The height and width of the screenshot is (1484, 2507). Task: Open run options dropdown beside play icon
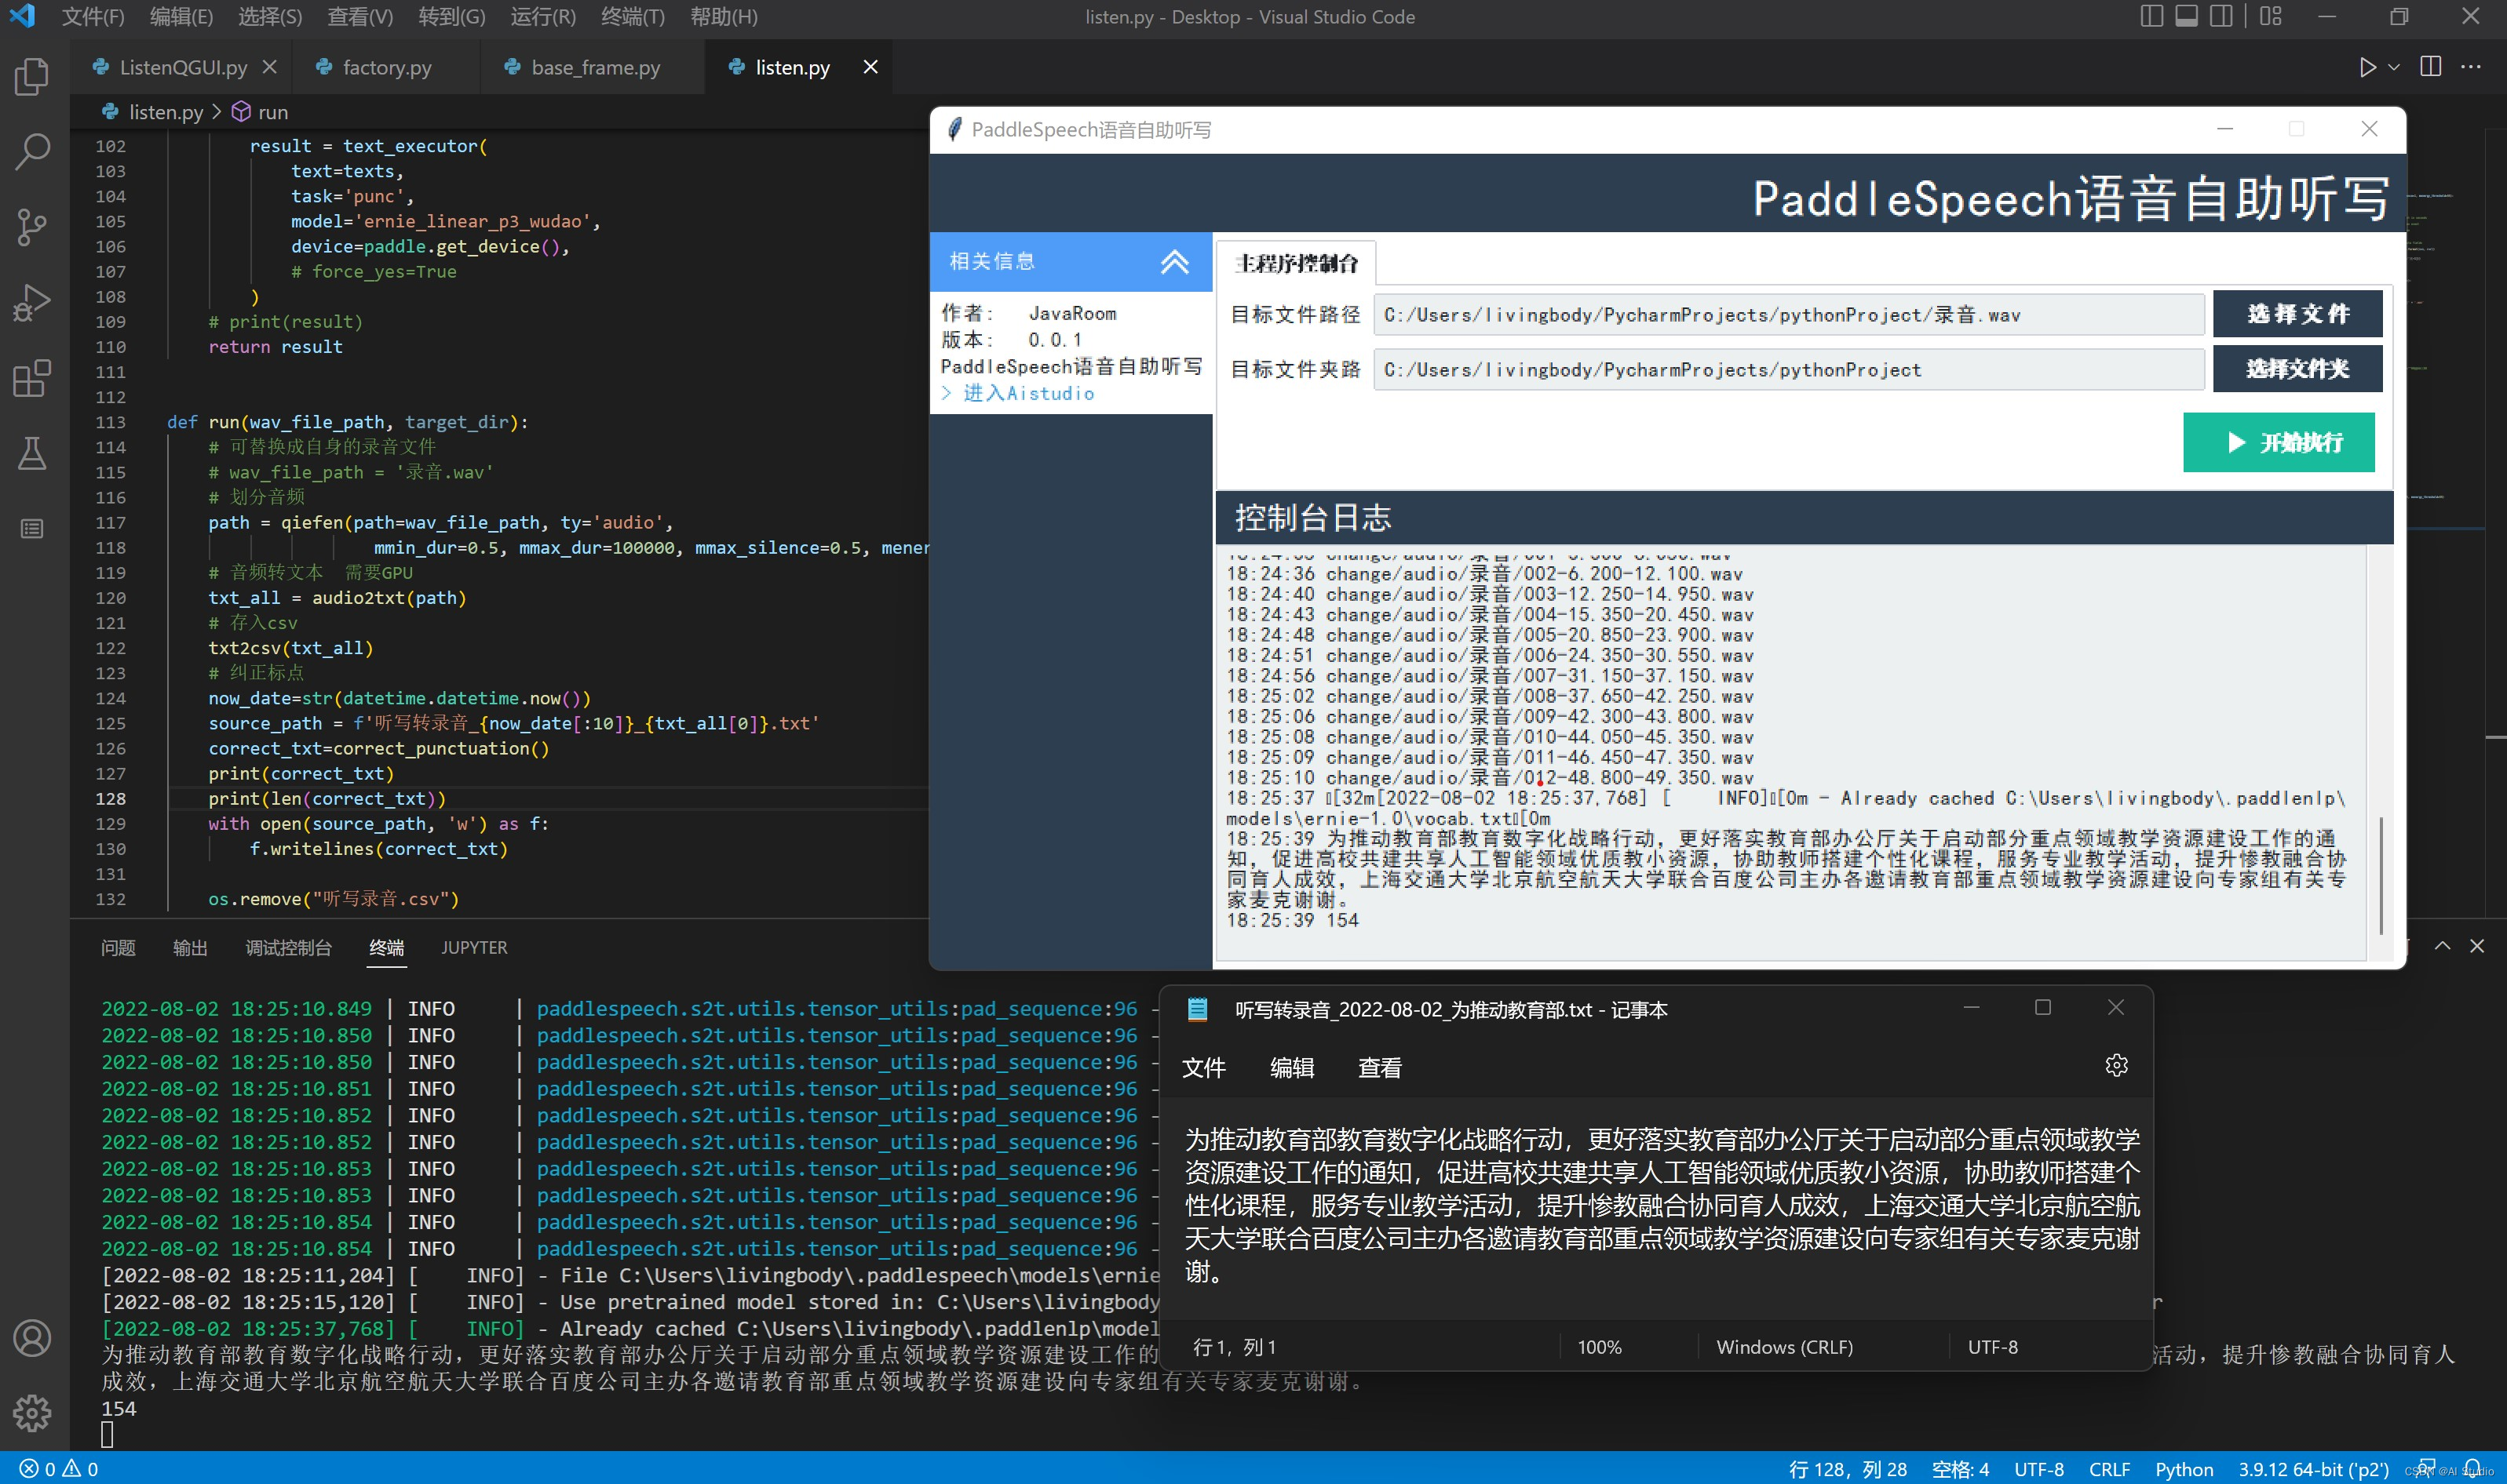pyautogui.click(x=2394, y=67)
